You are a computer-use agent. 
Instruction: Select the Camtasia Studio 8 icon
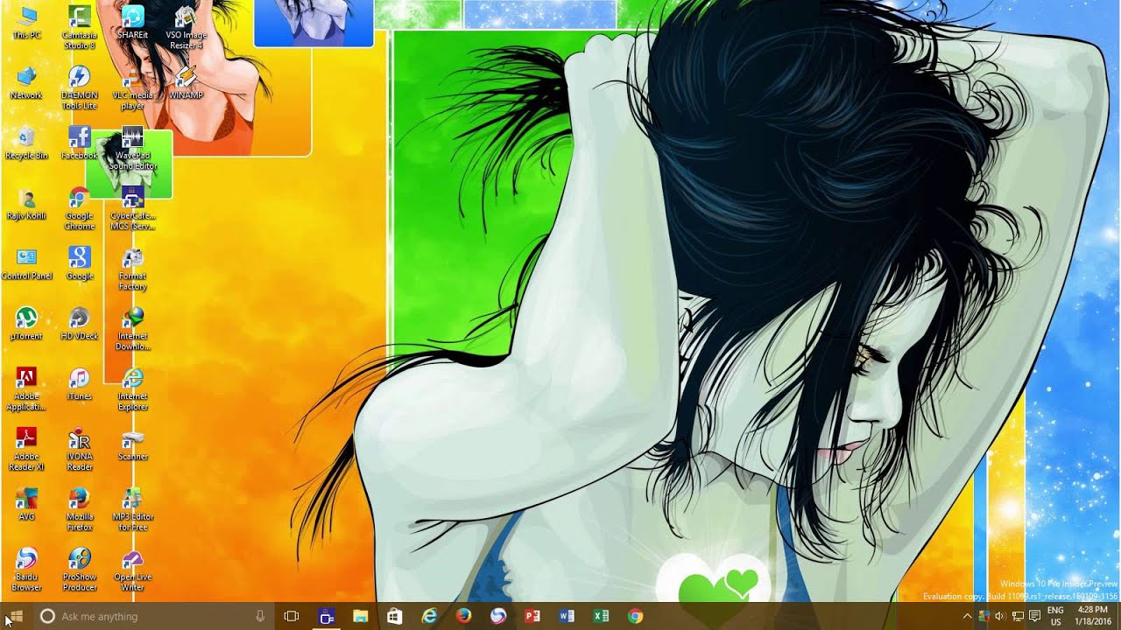[80, 28]
